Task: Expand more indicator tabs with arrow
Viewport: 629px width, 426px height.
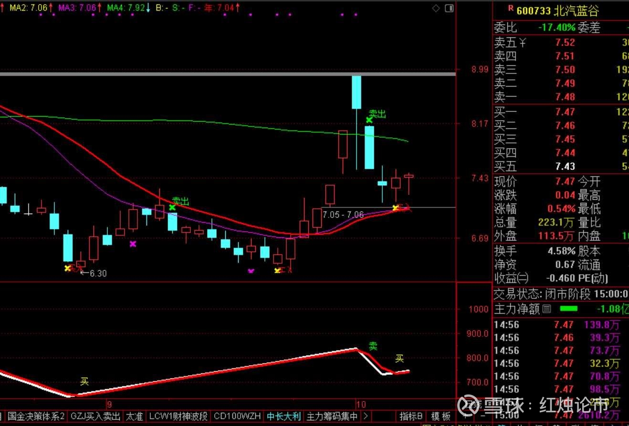Action: (x=366, y=416)
